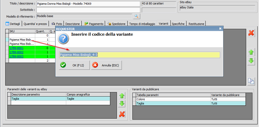
Task: Select the Taglie campo anagrafica cell
Action: [x=88, y=99]
